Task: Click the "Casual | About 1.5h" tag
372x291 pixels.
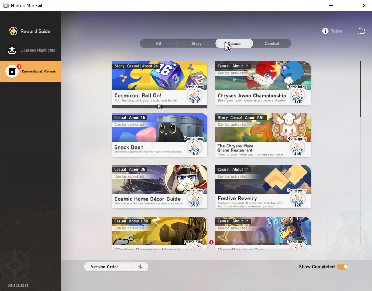Action: pyautogui.click(x=131, y=221)
